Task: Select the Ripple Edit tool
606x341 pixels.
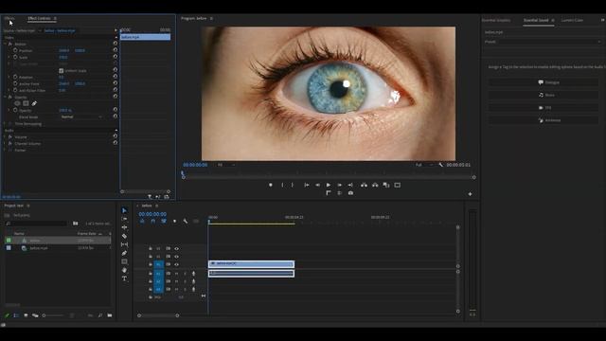Action: click(x=124, y=227)
